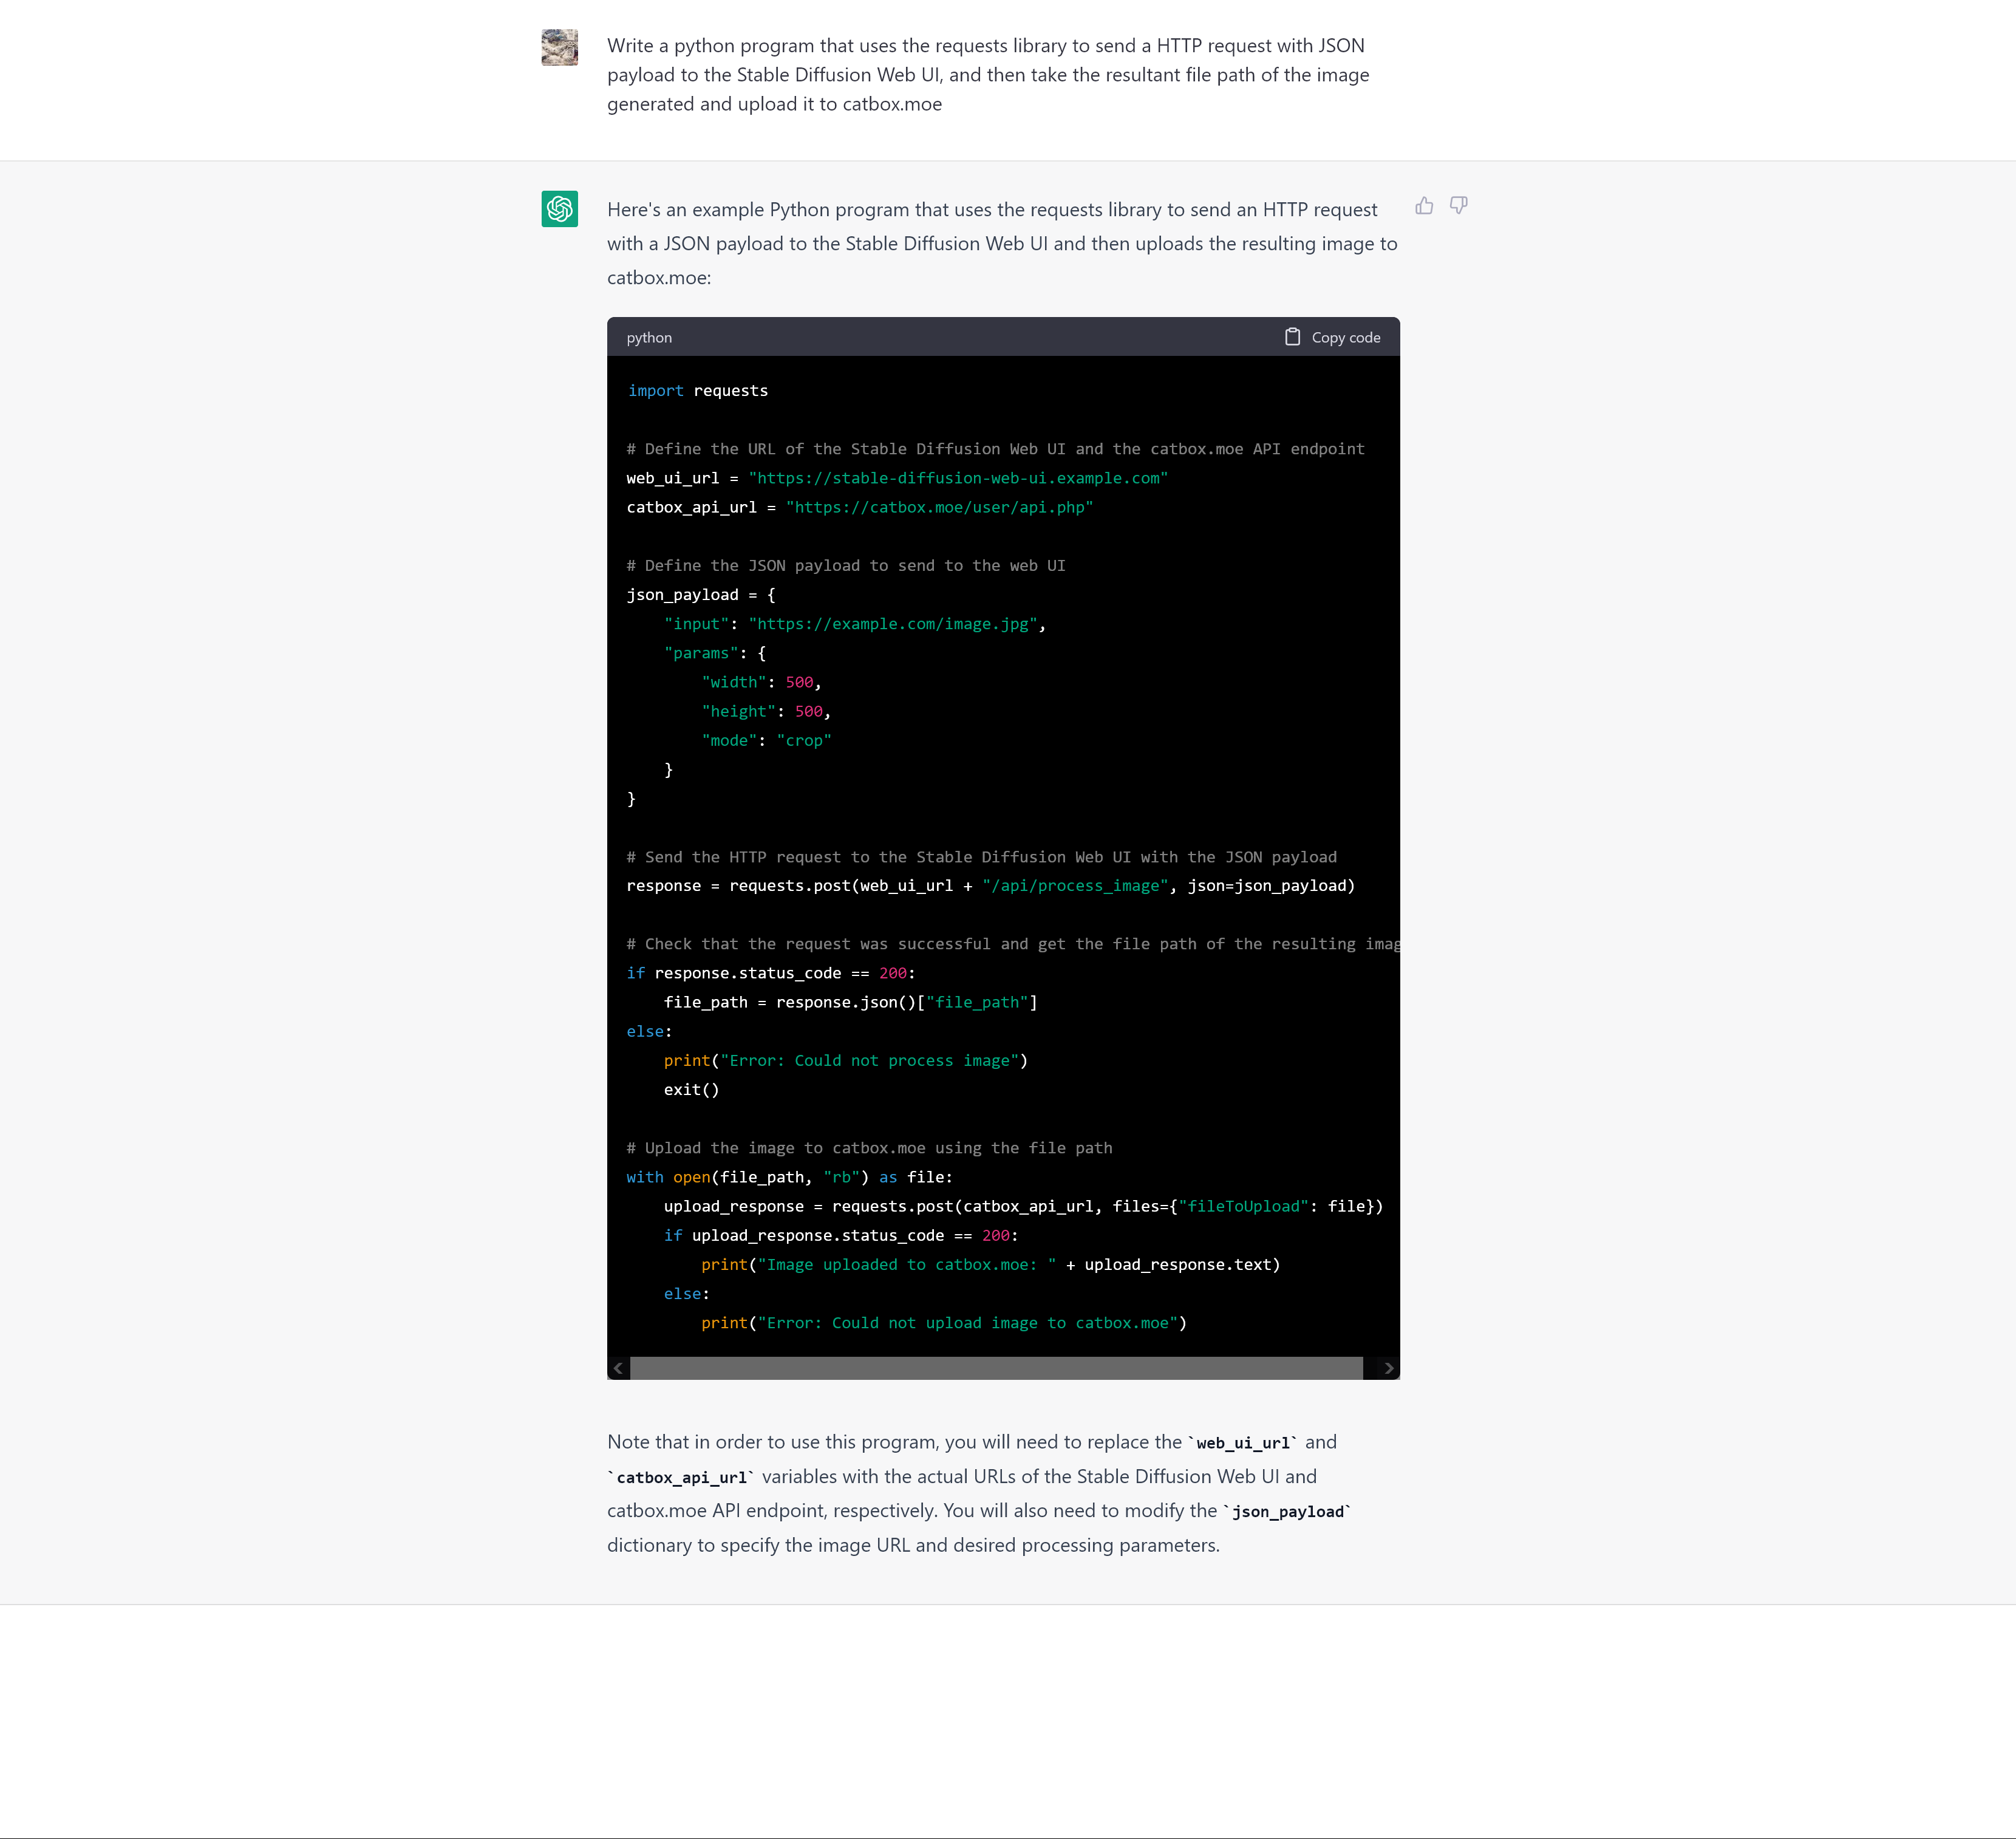This screenshot has height=1839, width=2016.
Task: Click the exit() line
Action: coord(691,1090)
